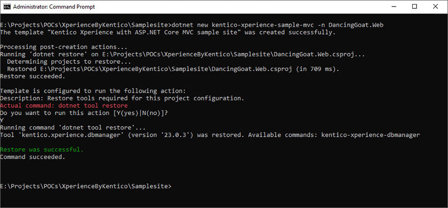Click the final empty prompt line
This screenshot has width=448, height=208.
(86, 186)
